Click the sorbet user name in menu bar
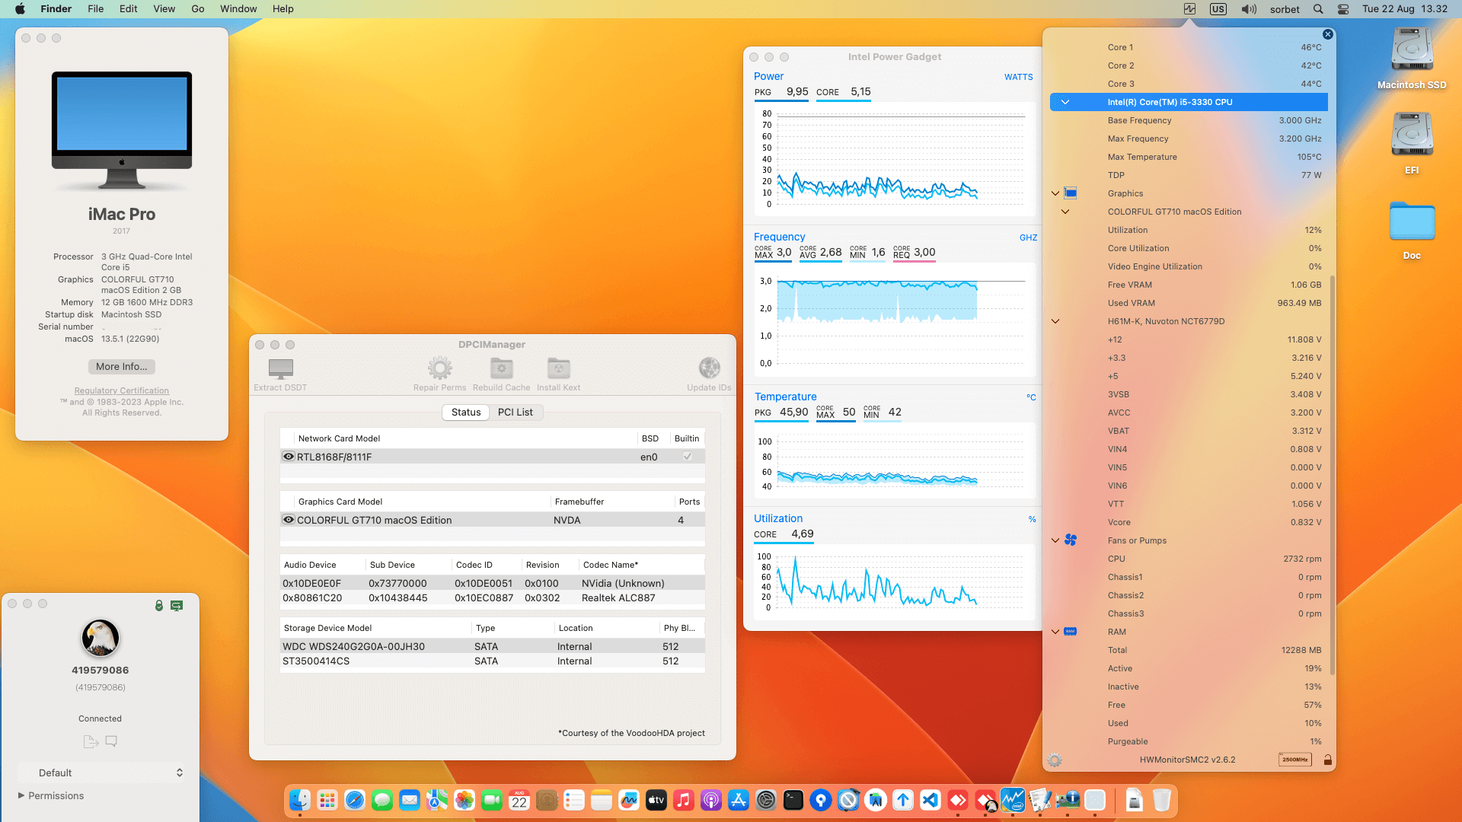Screen dimensions: 1462x822 click(1285, 9)
